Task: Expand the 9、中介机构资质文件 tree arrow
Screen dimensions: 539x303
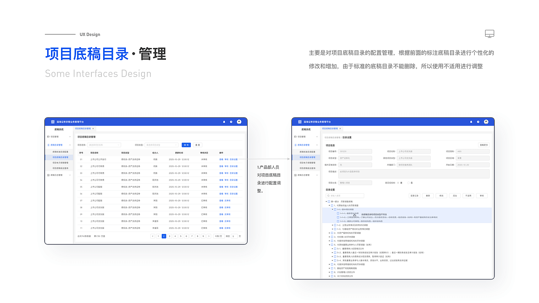Action: point(329,276)
